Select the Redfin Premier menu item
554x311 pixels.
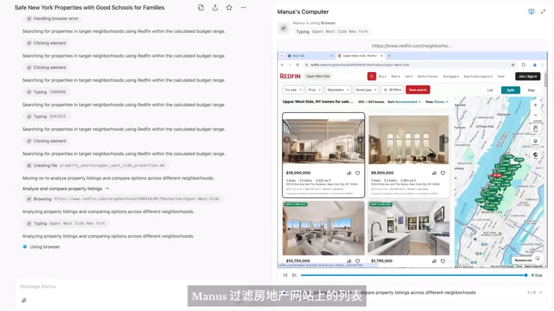427,76
